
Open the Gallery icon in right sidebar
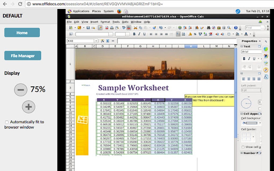tap(266, 62)
